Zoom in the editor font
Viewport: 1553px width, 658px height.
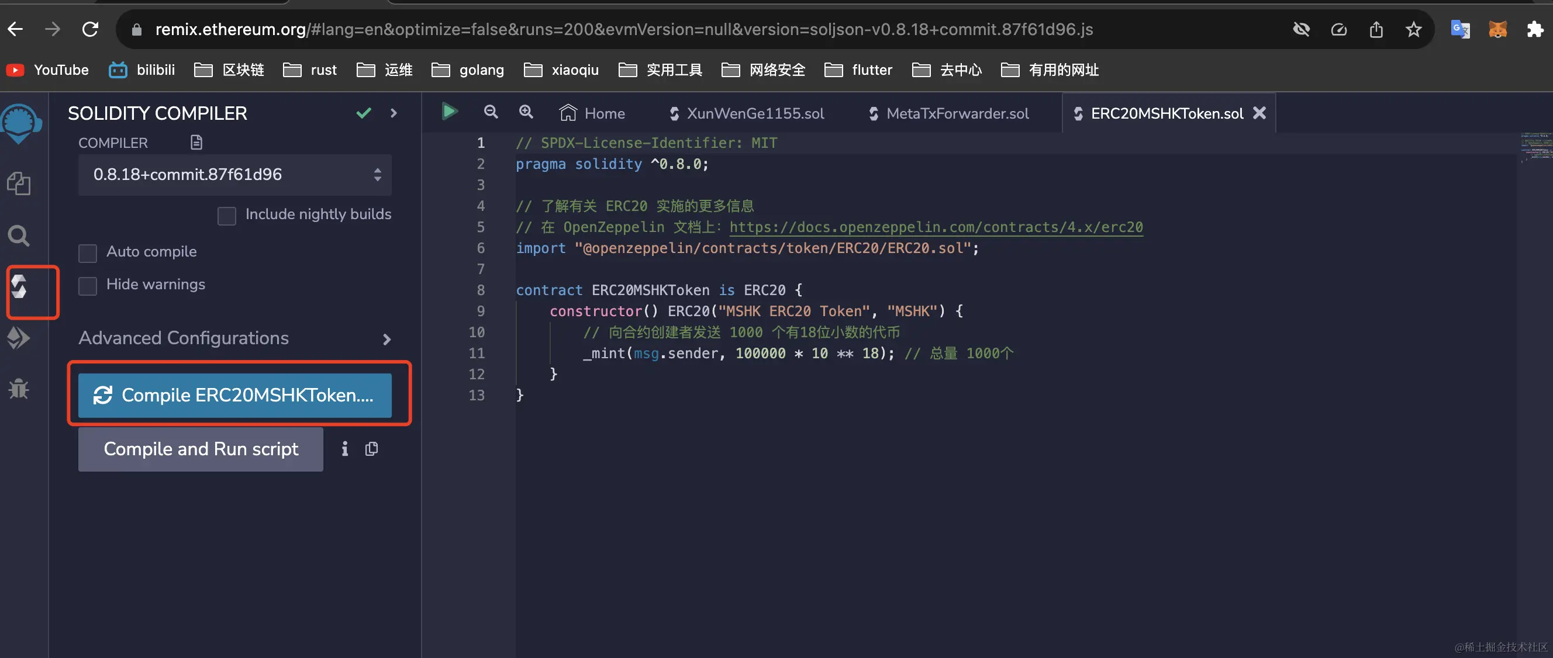526,112
